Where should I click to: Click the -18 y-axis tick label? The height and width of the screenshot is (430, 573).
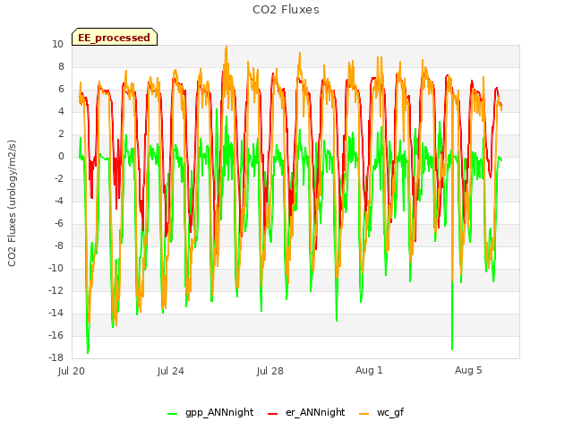[x=56, y=357]
